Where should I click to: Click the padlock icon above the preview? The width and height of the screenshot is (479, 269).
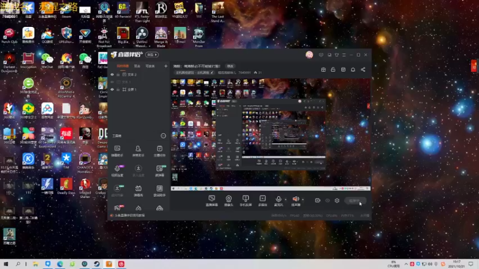pyautogui.click(x=333, y=69)
